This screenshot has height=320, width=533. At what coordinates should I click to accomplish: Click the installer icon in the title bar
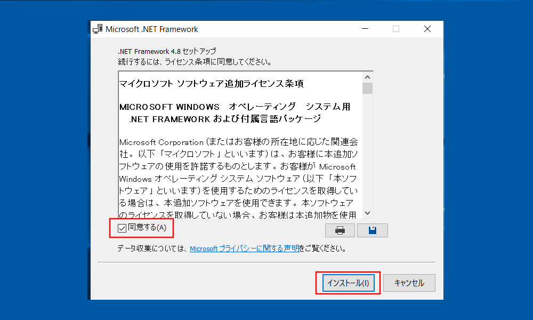pyautogui.click(x=98, y=29)
